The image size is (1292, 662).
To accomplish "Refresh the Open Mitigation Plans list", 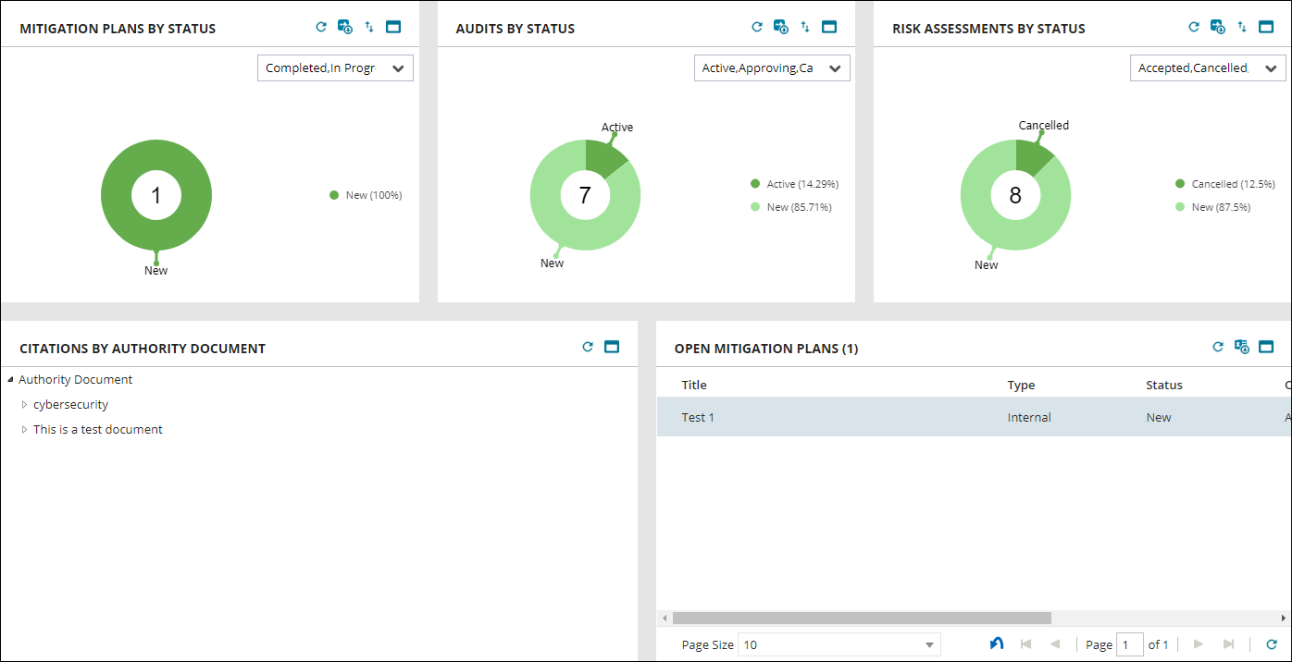I will point(1218,348).
